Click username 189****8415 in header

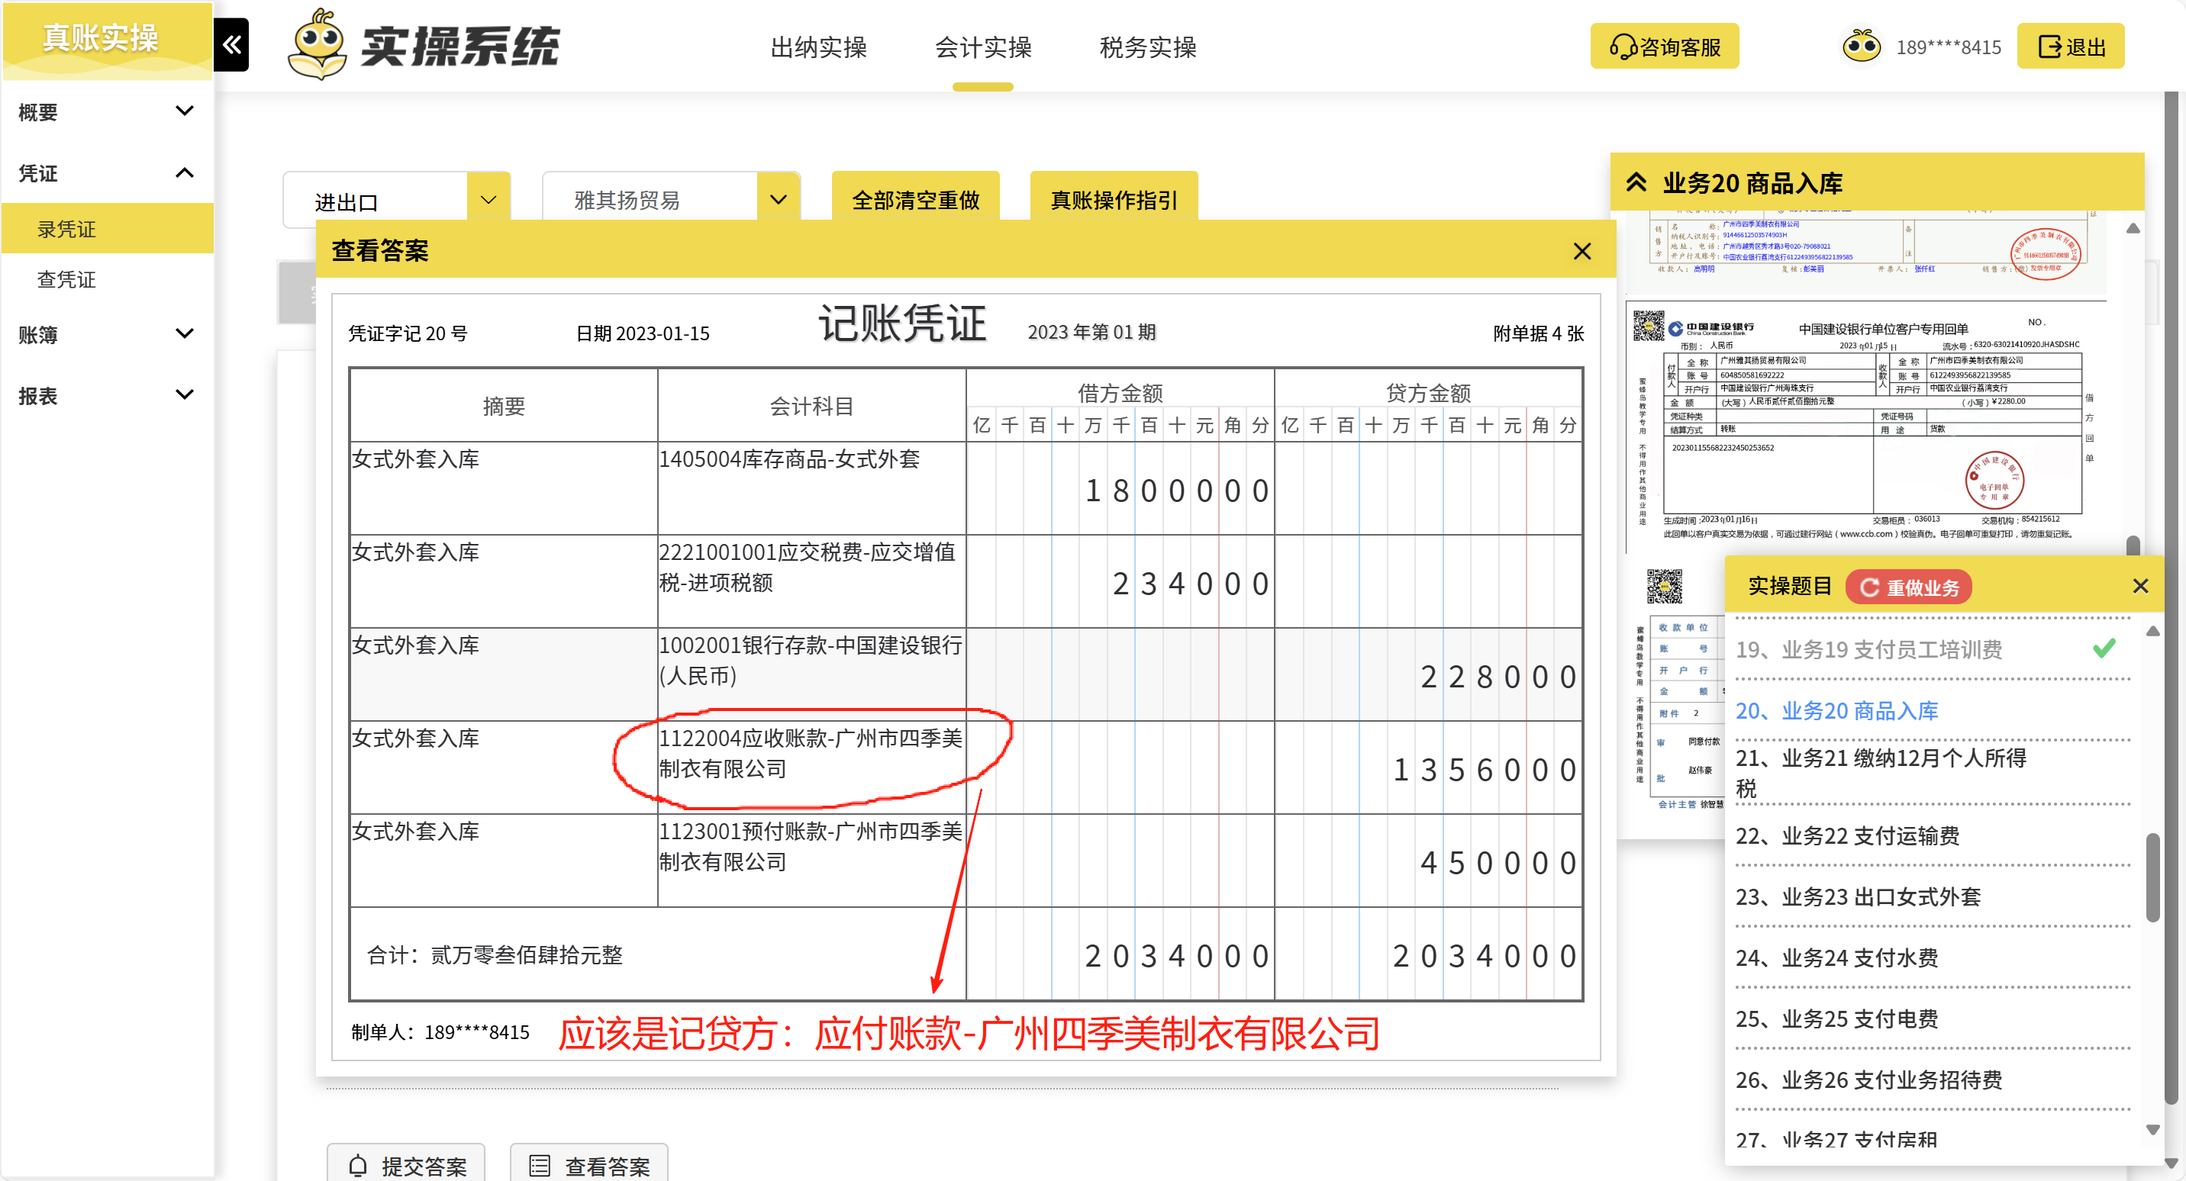pyautogui.click(x=1949, y=47)
